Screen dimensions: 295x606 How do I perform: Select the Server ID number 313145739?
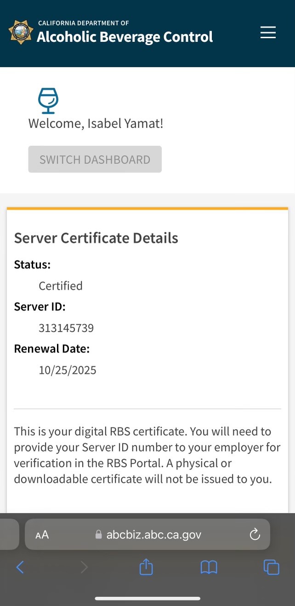click(66, 328)
